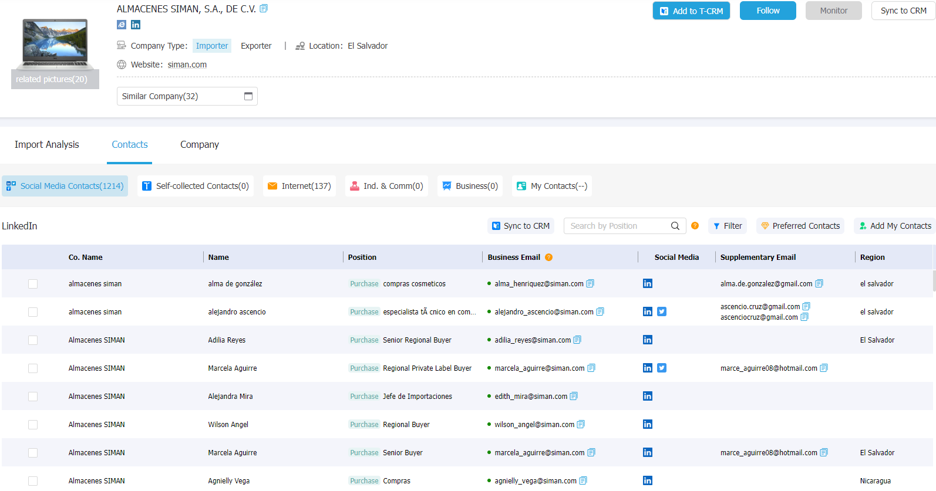Open siman.com website link

[187, 65]
